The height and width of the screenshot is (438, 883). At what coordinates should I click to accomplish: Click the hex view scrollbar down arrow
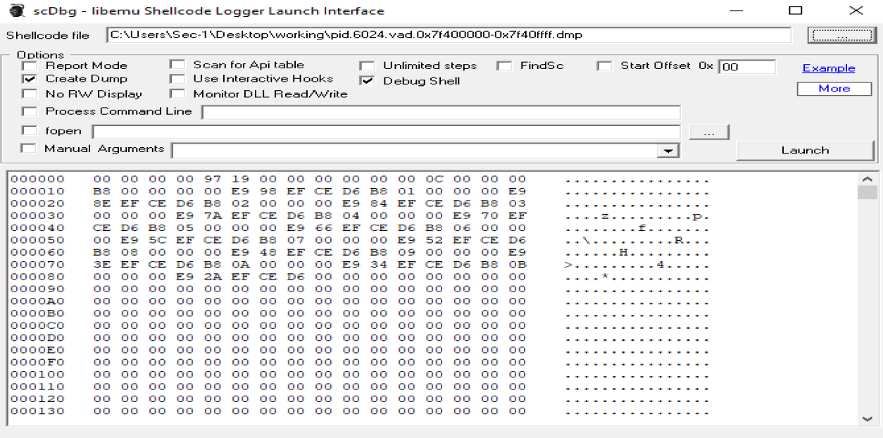[867, 418]
